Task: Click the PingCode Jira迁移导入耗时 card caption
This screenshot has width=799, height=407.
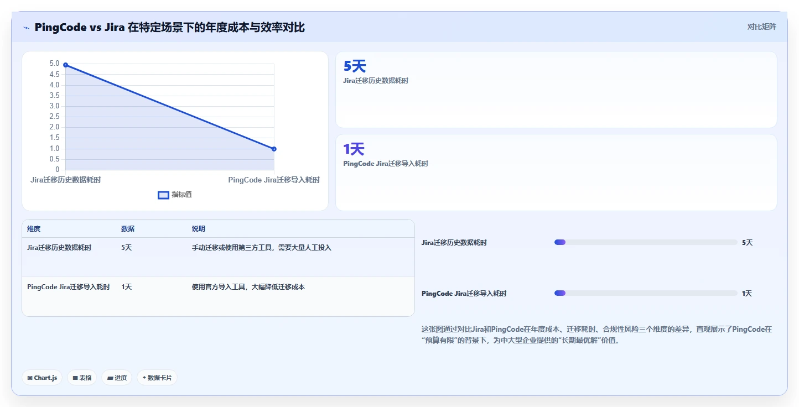Action: 386,164
